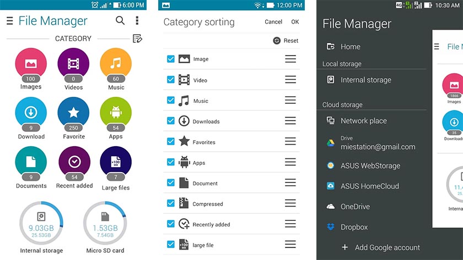The width and height of the screenshot is (463, 260).
Task: Open the blue Favorite star icon
Action: (x=73, y=113)
